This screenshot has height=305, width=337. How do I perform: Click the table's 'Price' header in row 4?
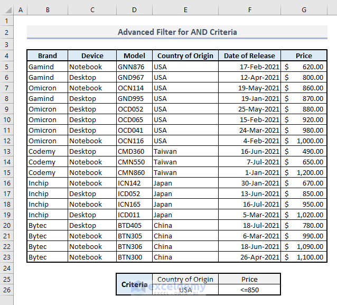[304, 56]
